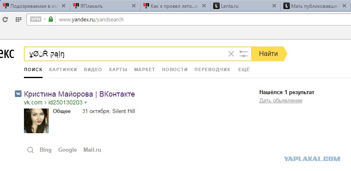
Task: Select the Поиск search tab
Action: pos(33,69)
